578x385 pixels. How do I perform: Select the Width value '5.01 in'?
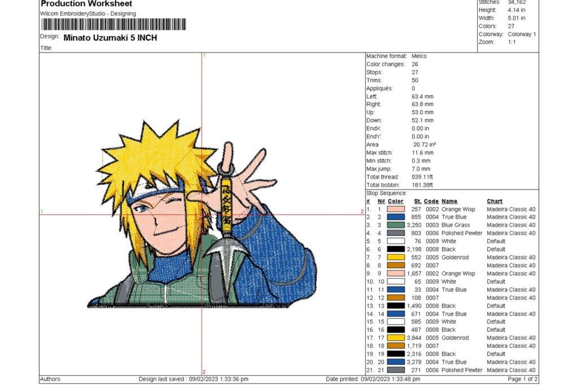(516, 18)
